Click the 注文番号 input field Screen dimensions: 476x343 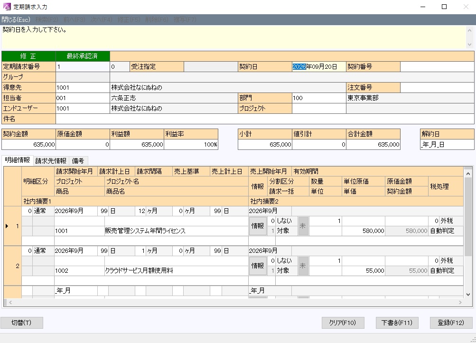(437, 87)
